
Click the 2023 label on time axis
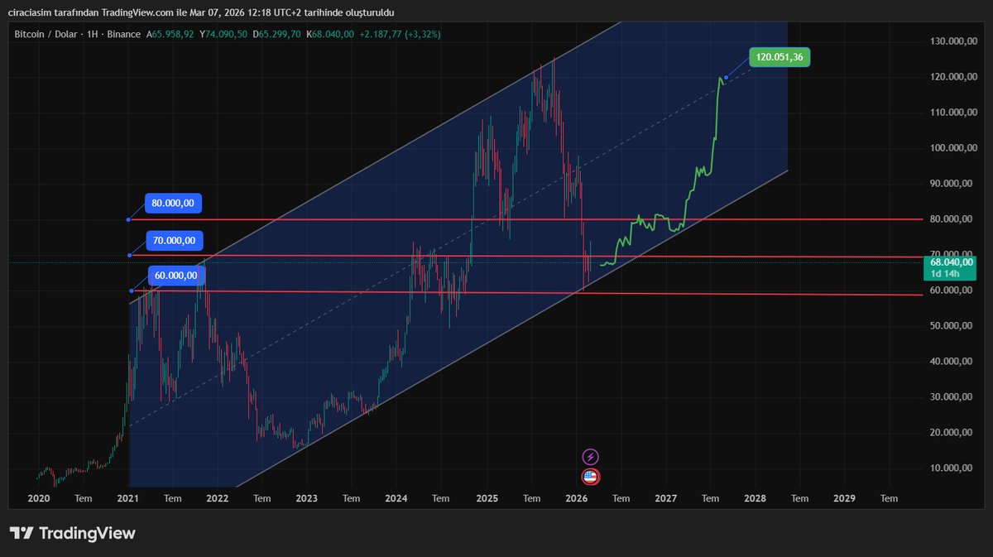tap(306, 499)
